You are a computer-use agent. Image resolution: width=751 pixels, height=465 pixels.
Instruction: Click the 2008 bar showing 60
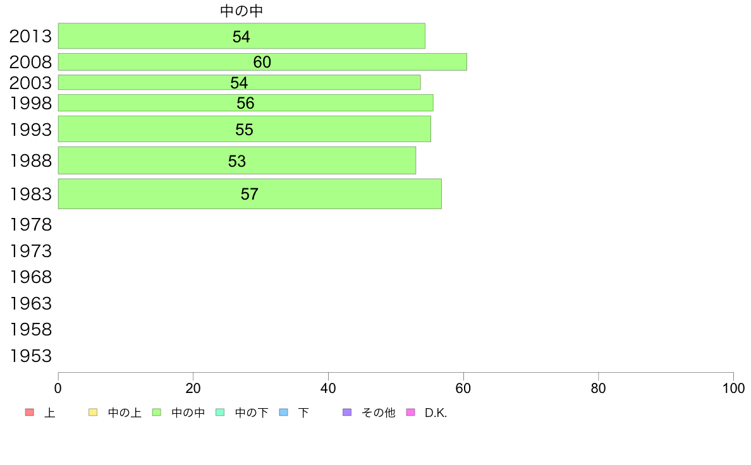pyautogui.click(x=262, y=62)
